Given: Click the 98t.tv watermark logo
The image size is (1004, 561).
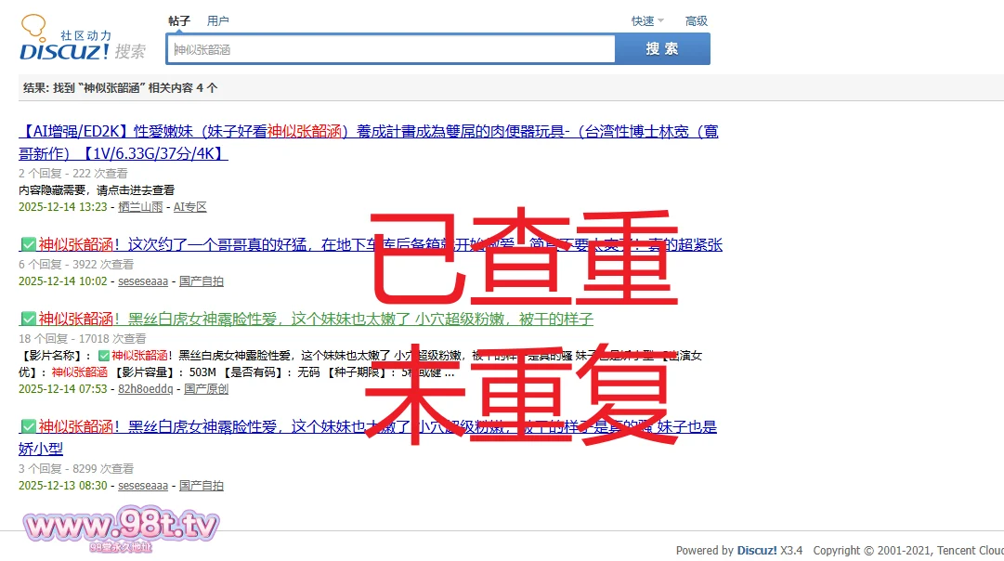Looking at the screenshot, I should click(x=121, y=529).
